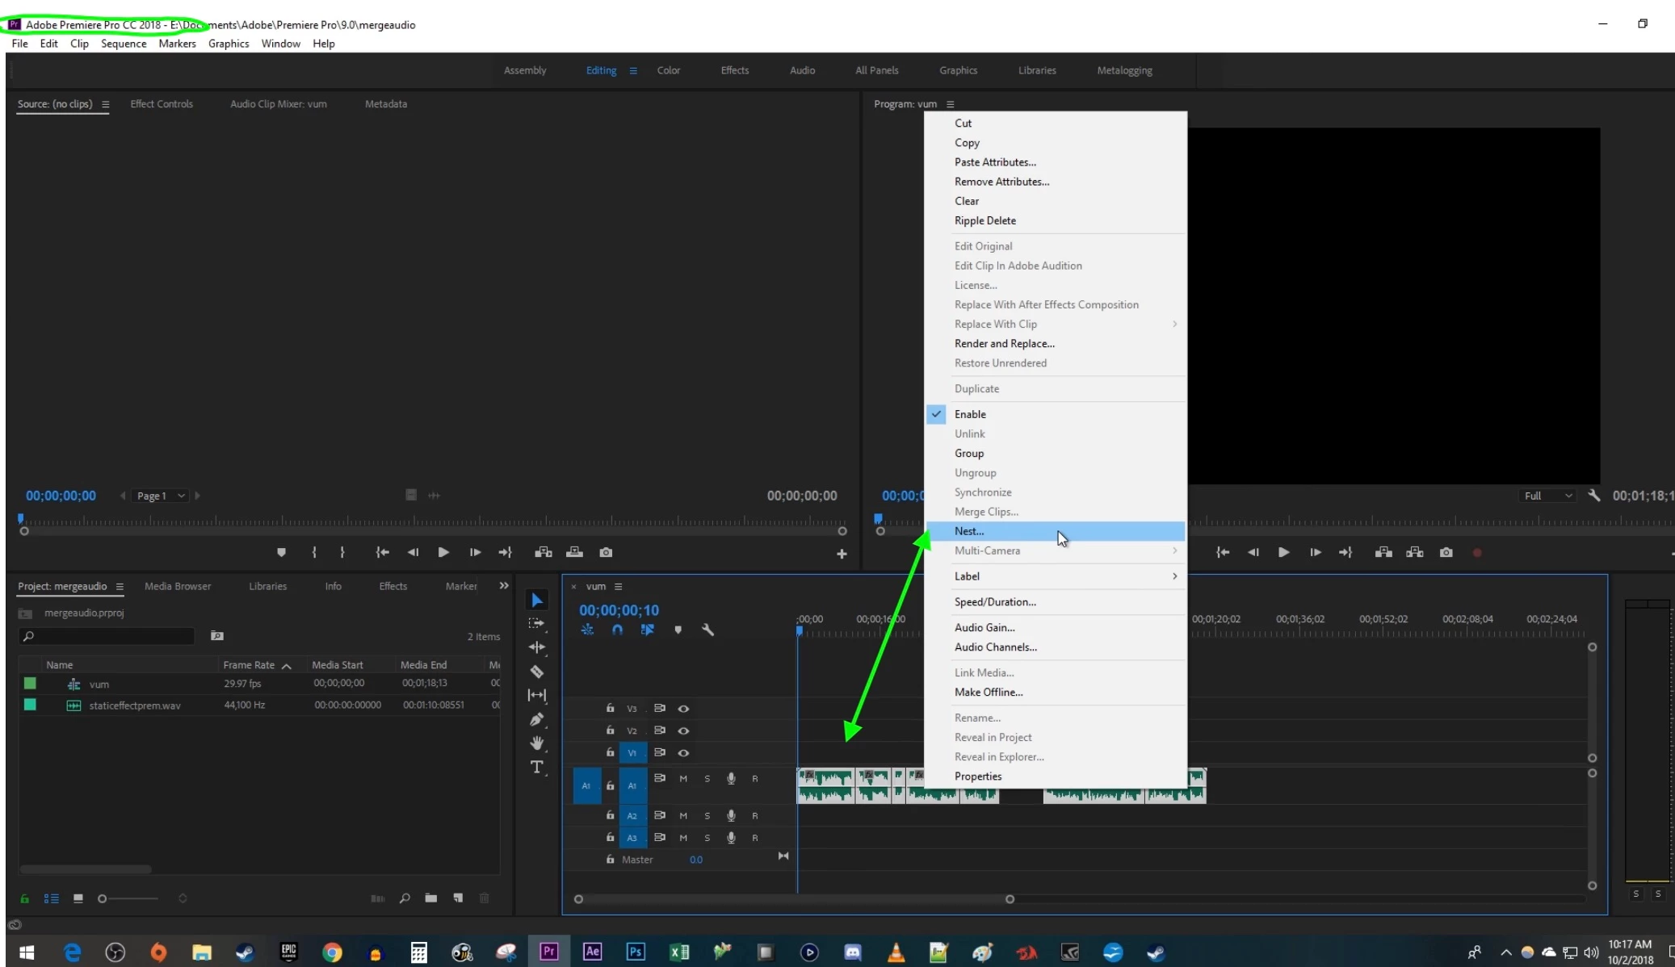Open timeline wrench display settings
Screen dimensions: 1675x967
point(707,630)
